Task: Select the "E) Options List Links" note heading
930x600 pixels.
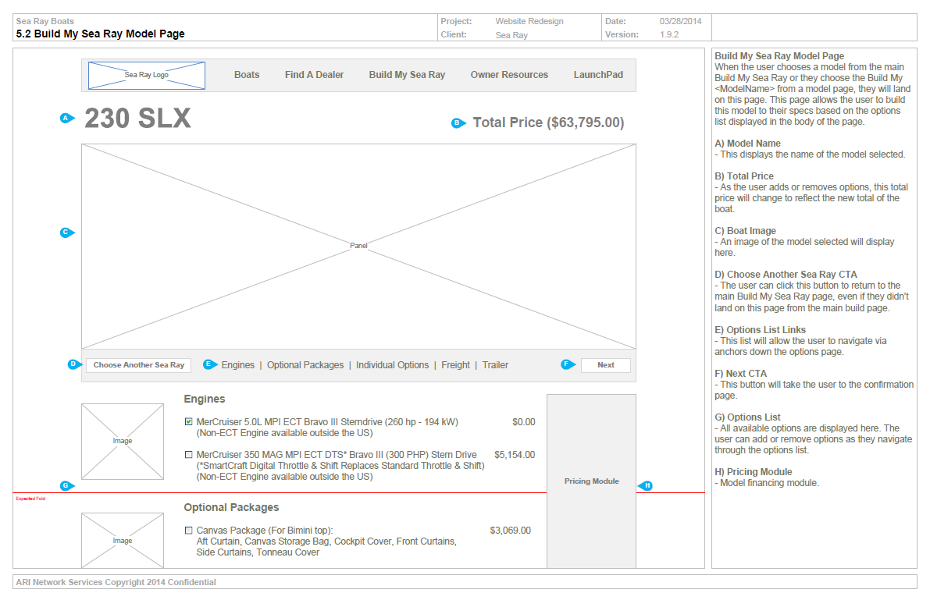Action: [760, 329]
